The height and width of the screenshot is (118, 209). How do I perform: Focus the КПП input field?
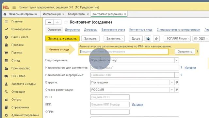point(110,105)
